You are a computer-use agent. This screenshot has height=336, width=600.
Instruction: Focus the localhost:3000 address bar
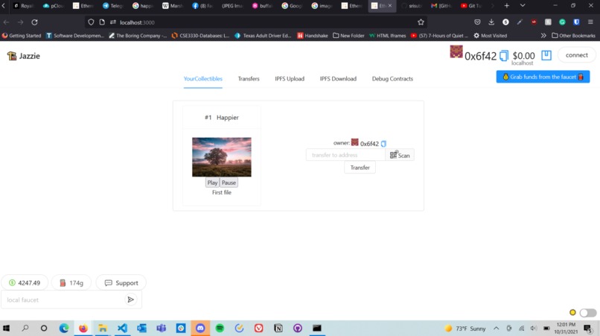[x=256, y=22]
